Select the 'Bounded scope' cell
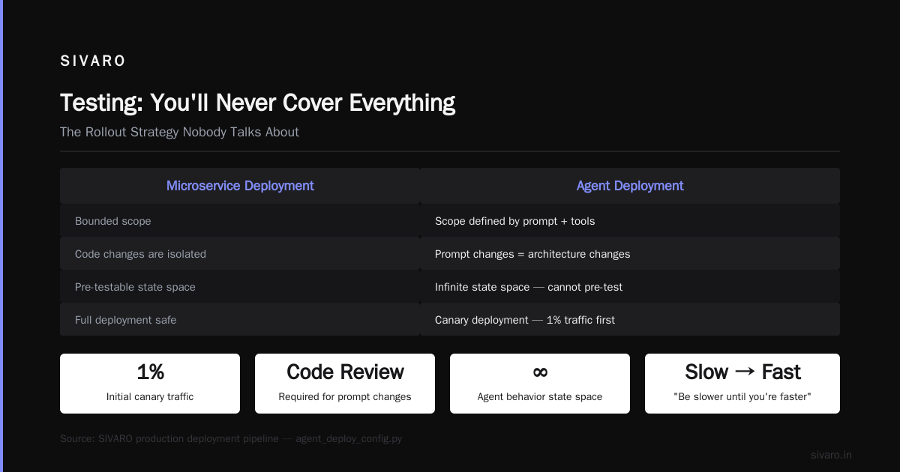Image resolution: width=900 pixels, height=472 pixels. click(x=240, y=221)
